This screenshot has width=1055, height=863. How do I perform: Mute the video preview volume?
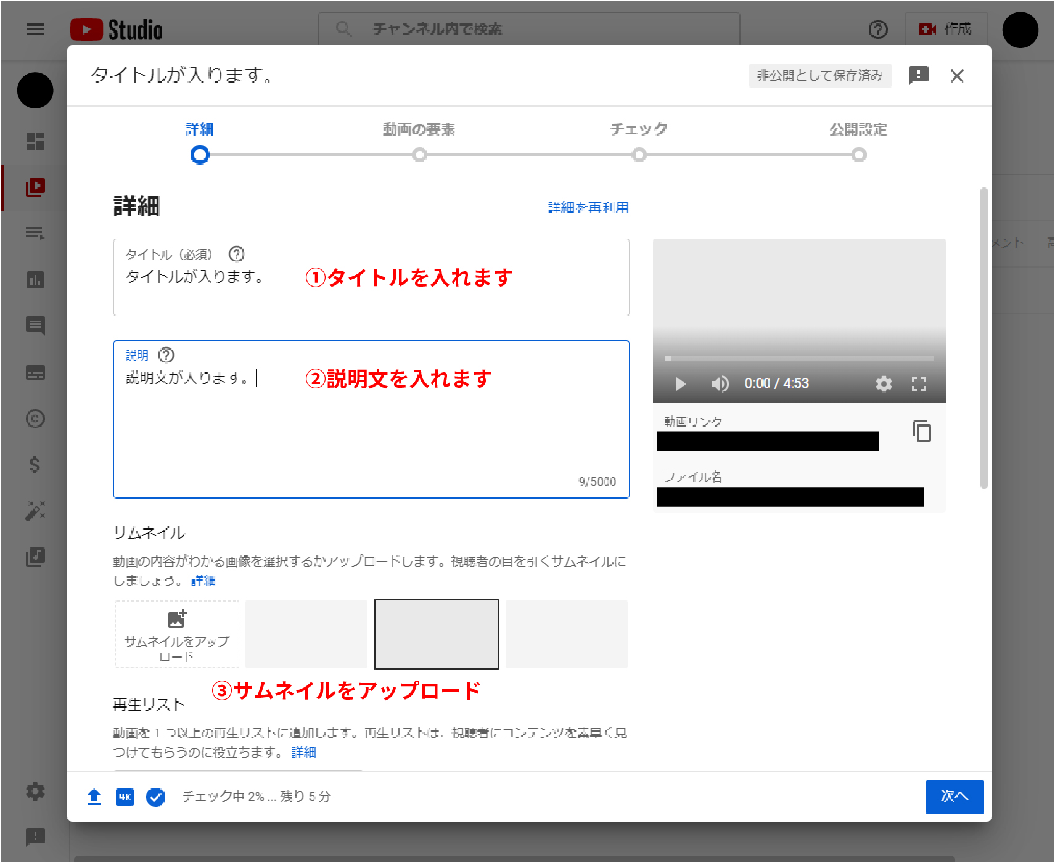(719, 383)
